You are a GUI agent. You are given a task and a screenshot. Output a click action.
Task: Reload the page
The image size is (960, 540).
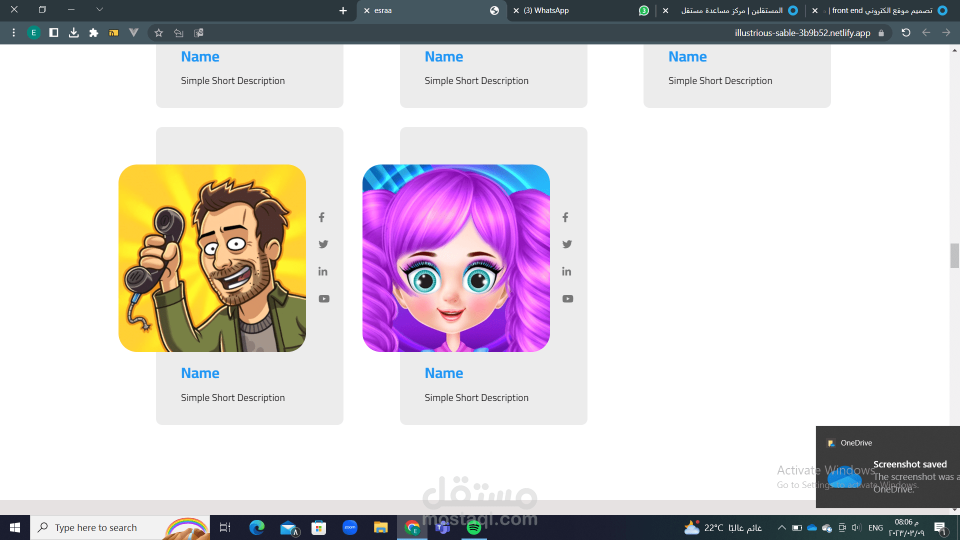coord(906,33)
